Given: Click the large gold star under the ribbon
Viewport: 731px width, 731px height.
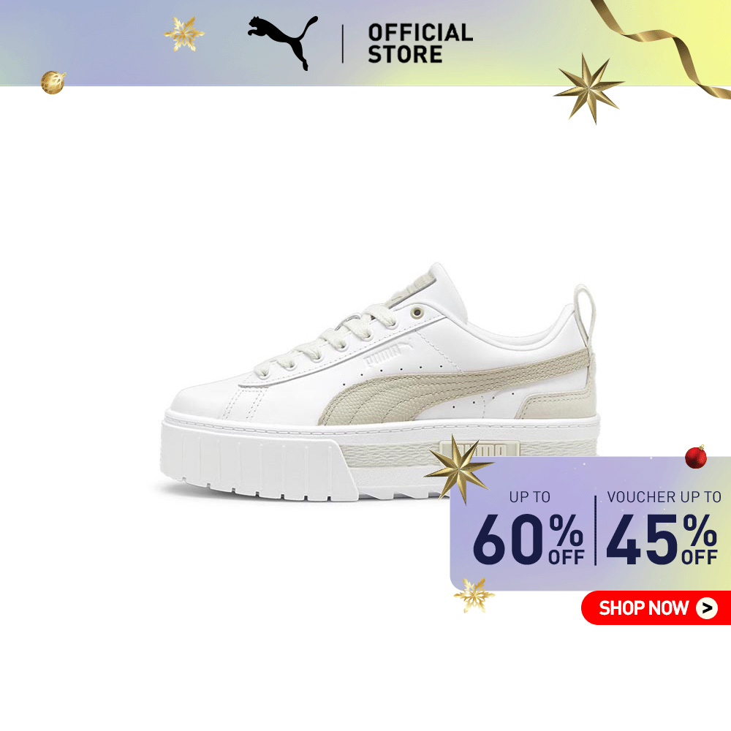Looking at the screenshot, I should point(588,88).
